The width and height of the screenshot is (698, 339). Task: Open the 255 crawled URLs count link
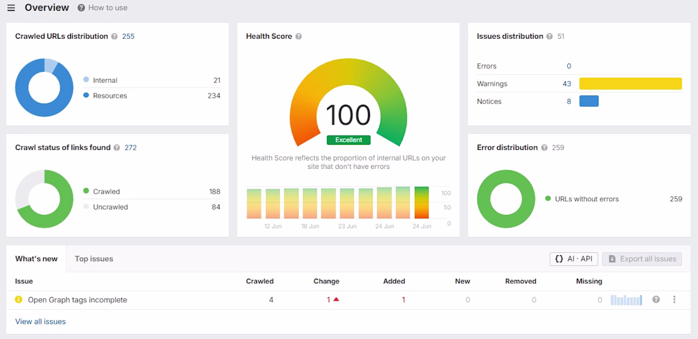tap(128, 37)
